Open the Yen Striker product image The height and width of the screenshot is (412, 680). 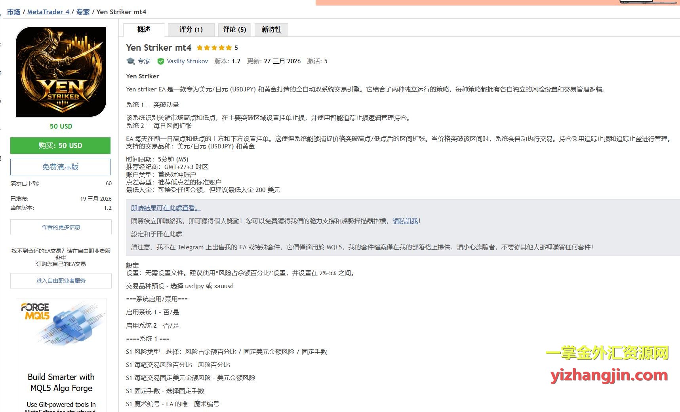click(61, 72)
